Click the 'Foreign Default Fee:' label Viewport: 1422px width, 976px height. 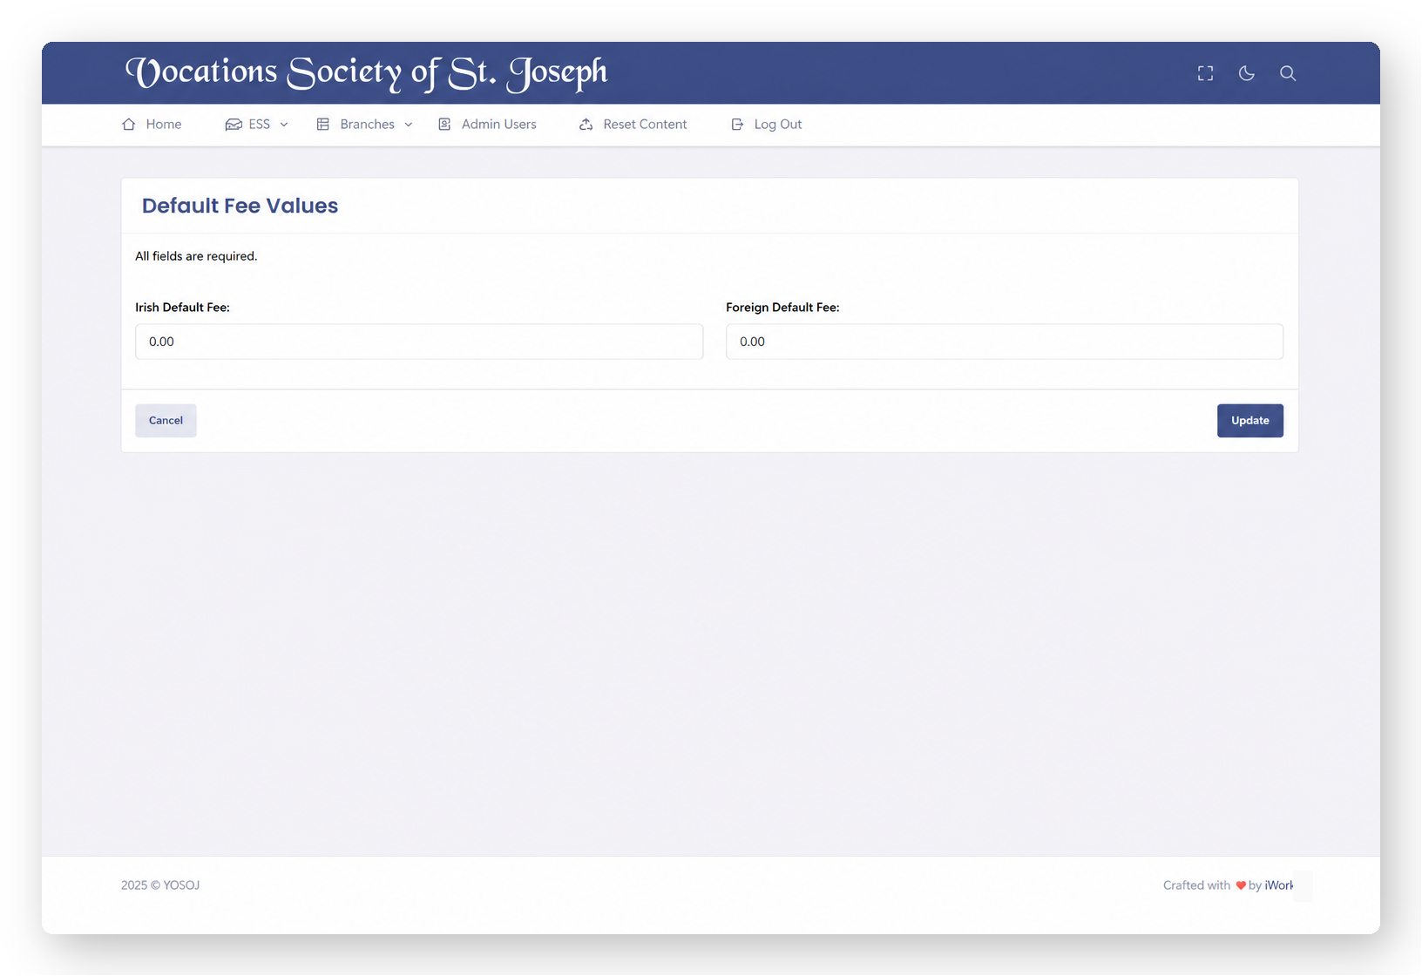pos(782,308)
